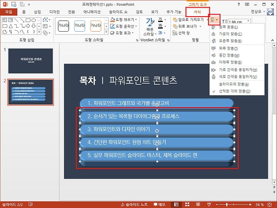Switch to the 디자인 ribbon tab
The height and width of the screenshot is (208, 277).
(x=54, y=12)
